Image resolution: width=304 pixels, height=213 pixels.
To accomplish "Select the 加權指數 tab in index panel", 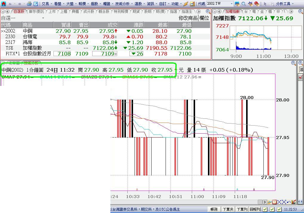I will [x=232, y=12].
